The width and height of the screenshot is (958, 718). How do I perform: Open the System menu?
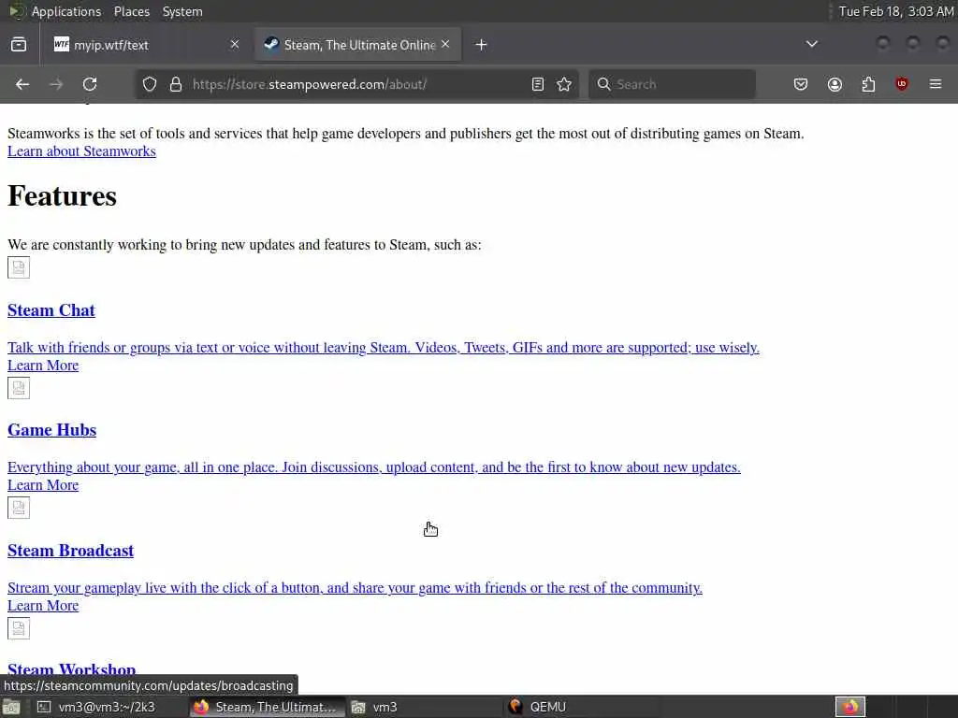(x=182, y=11)
